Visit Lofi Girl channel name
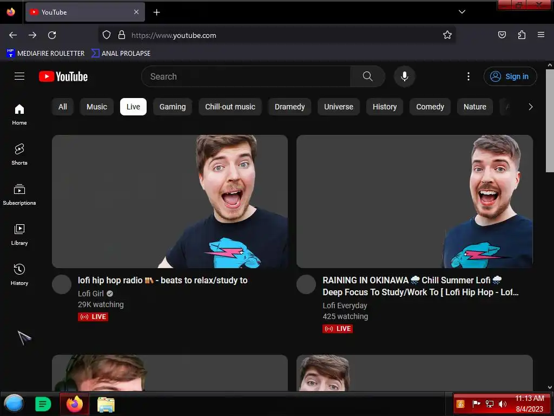The width and height of the screenshot is (554, 416). (91, 294)
